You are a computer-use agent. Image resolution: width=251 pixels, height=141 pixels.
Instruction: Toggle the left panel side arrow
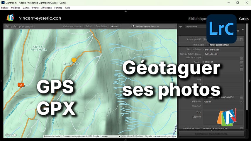[1, 81]
